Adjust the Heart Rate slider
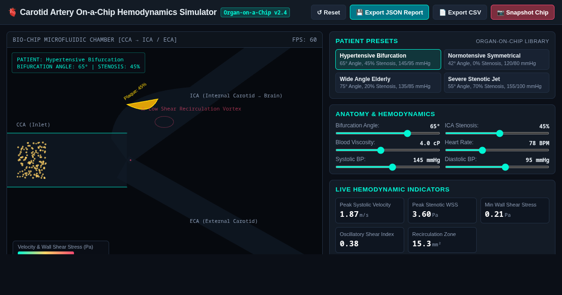This screenshot has width=562, height=295. (x=497, y=150)
